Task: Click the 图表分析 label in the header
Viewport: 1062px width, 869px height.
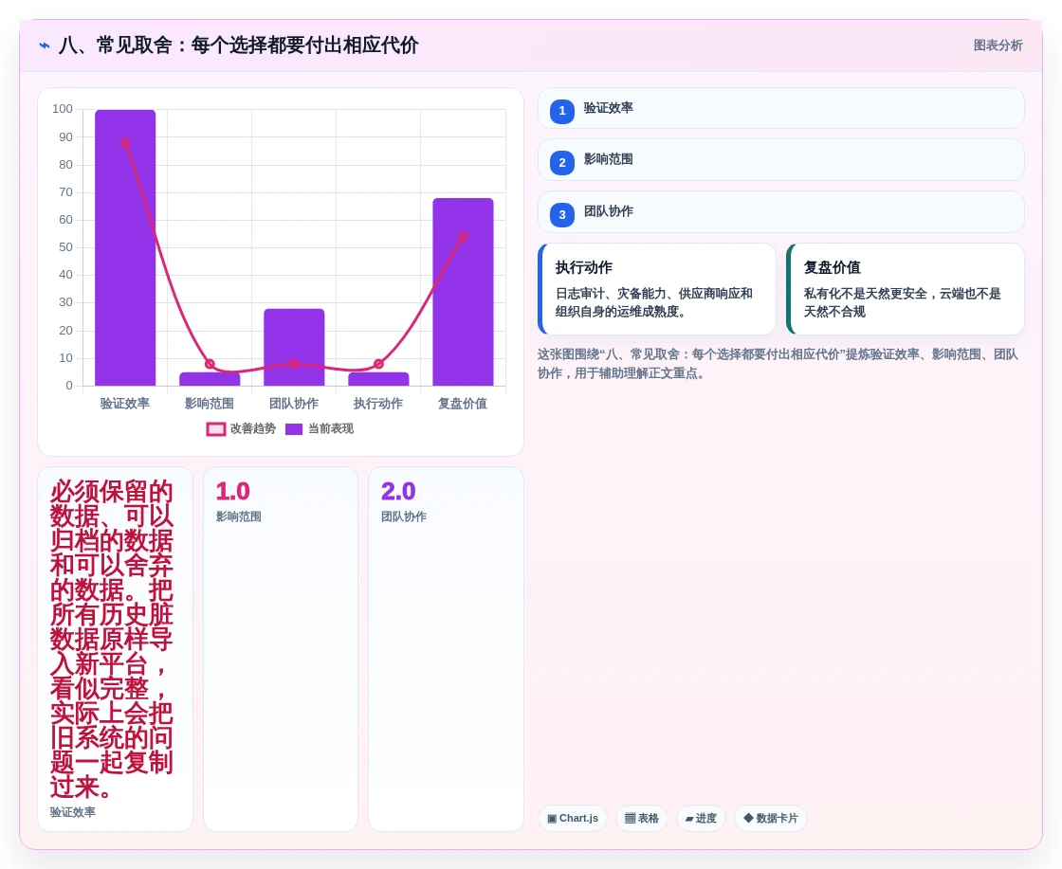Action: pyautogui.click(x=998, y=45)
